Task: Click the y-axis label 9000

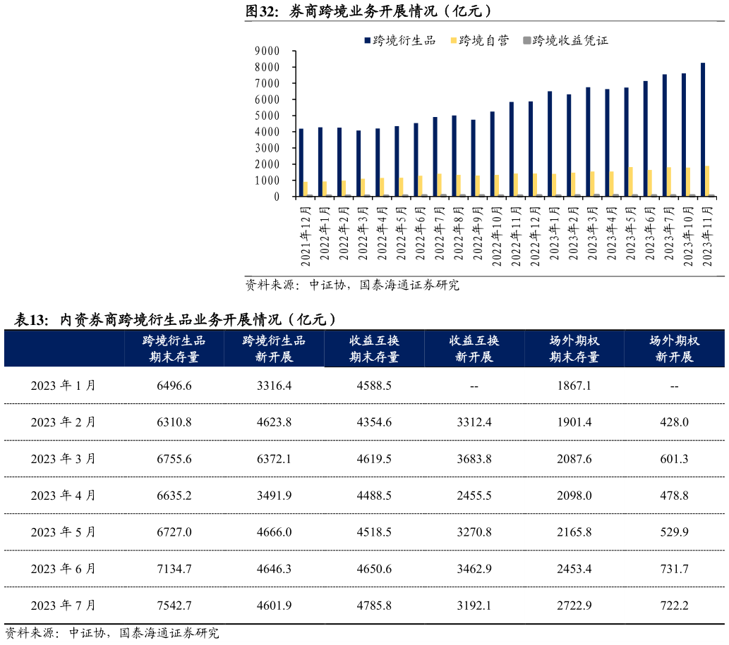Action: click(x=267, y=51)
